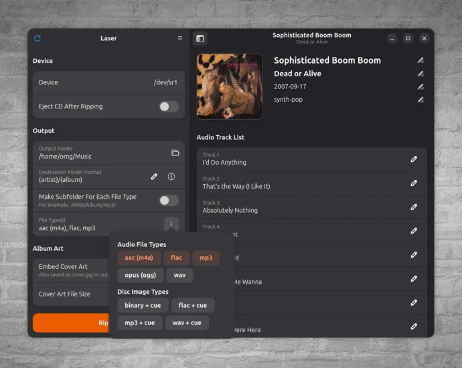Edit the Track 4 title
Viewport: 462px width, 368px height.
[414, 231]
